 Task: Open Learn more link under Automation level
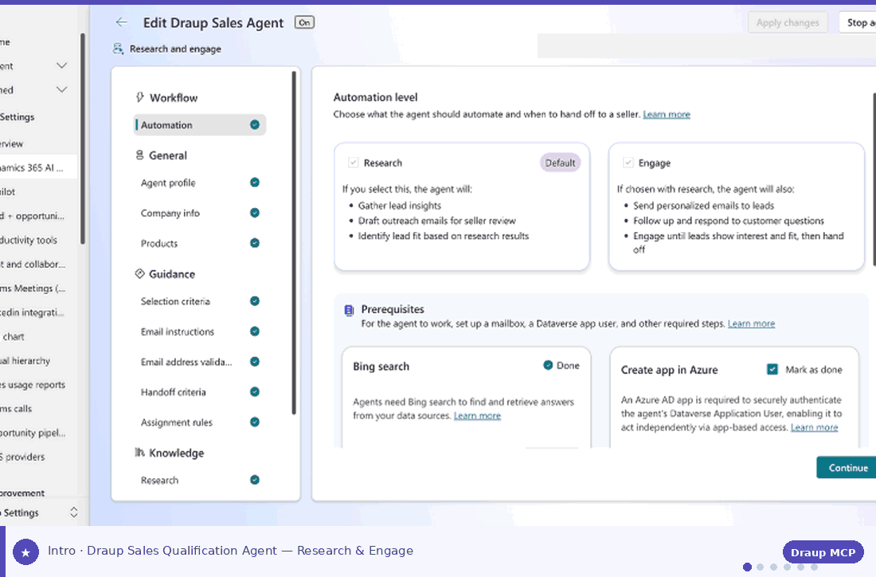[667, 114]
